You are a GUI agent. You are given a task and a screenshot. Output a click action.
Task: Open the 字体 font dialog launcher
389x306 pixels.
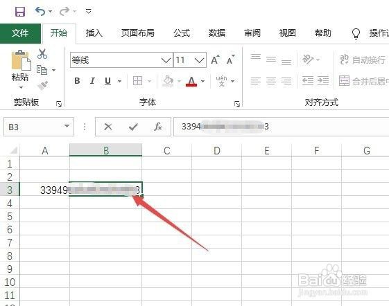[x=237, y=104]
